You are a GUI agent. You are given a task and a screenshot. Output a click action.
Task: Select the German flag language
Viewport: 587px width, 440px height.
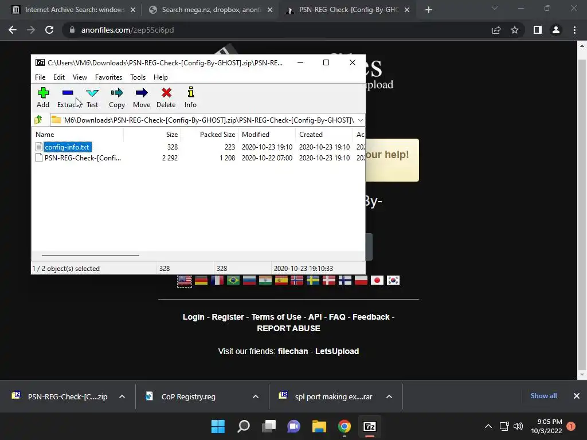point(201,280)
